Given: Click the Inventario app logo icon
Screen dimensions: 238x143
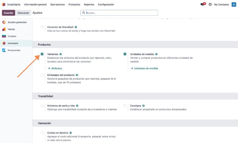Looking at the screenshot, I should pyautogui.click(x=4, y=4).
